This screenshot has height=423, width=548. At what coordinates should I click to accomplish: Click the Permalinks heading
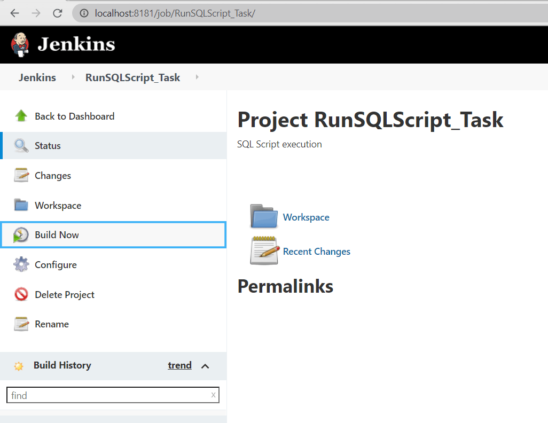(x=286, y=286)
